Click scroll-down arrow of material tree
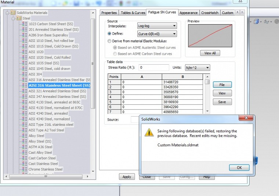 coord(93,171)
